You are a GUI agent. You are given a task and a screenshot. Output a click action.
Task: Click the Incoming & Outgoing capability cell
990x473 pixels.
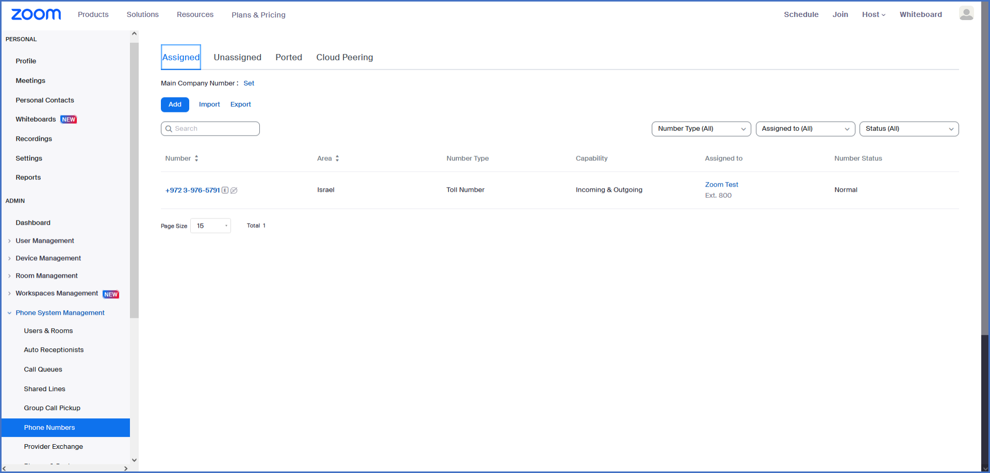point(609,190)
